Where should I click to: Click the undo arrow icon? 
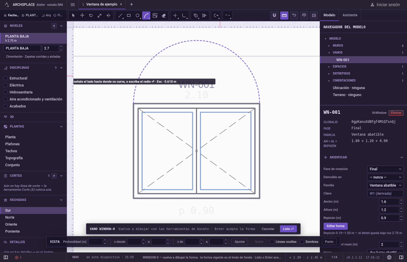pos(294,15)
